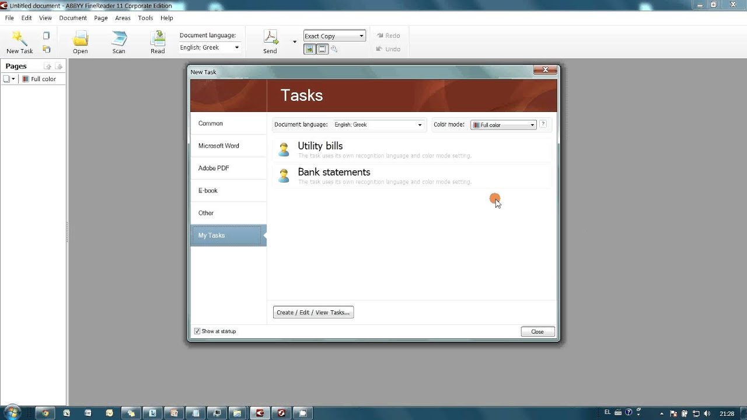This screenshot has height=420, width=747.
Task: Click the Send PDF icon
Action: click(x=270, y=38)
